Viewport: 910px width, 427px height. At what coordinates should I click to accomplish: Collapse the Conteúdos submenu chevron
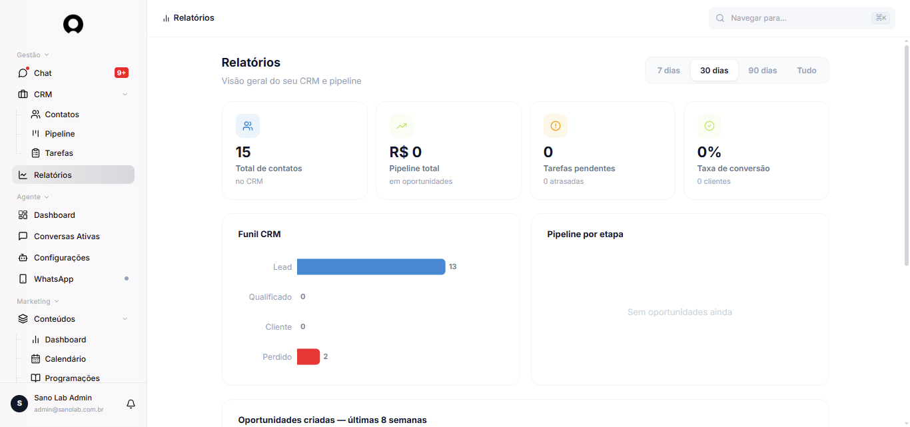tap(125, 318)
